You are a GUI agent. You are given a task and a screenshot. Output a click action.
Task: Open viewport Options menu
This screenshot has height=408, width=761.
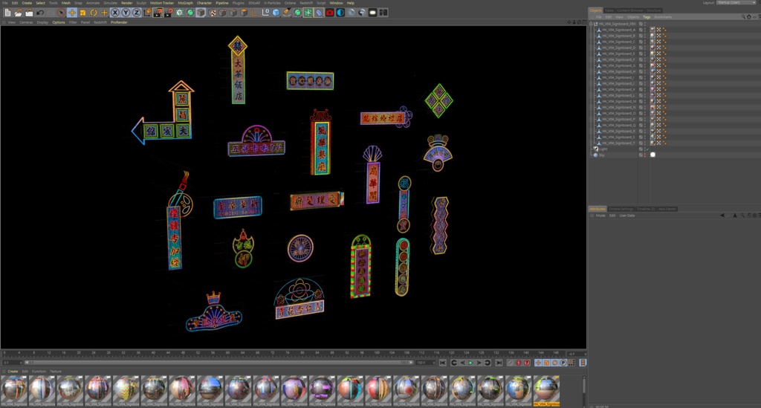coord(59,22)
